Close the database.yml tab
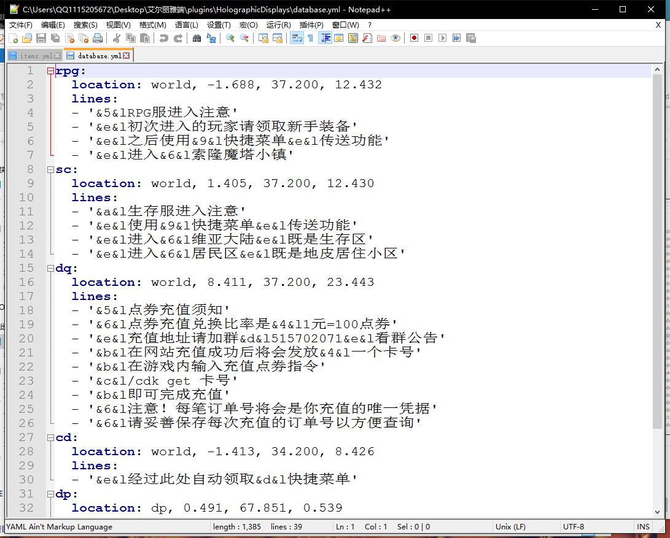Screen dimensions: 670x538 coord(127,56)
